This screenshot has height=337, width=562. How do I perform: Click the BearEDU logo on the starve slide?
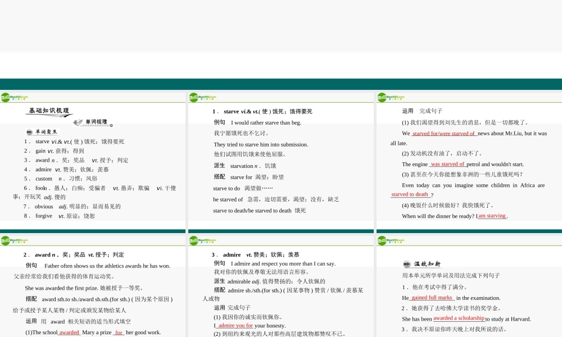pos(203,97)
